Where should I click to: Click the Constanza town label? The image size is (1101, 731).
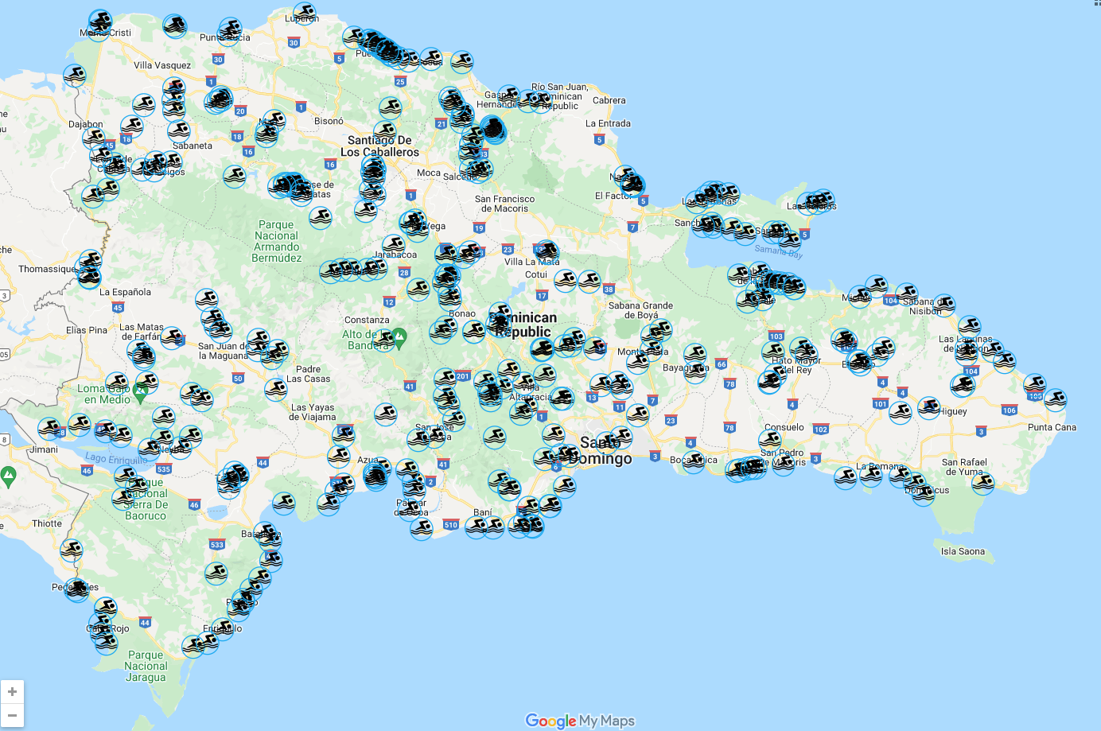pos(367,320)
